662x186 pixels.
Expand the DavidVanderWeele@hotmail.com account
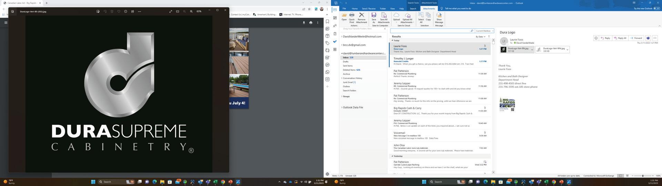coord(342,37)
